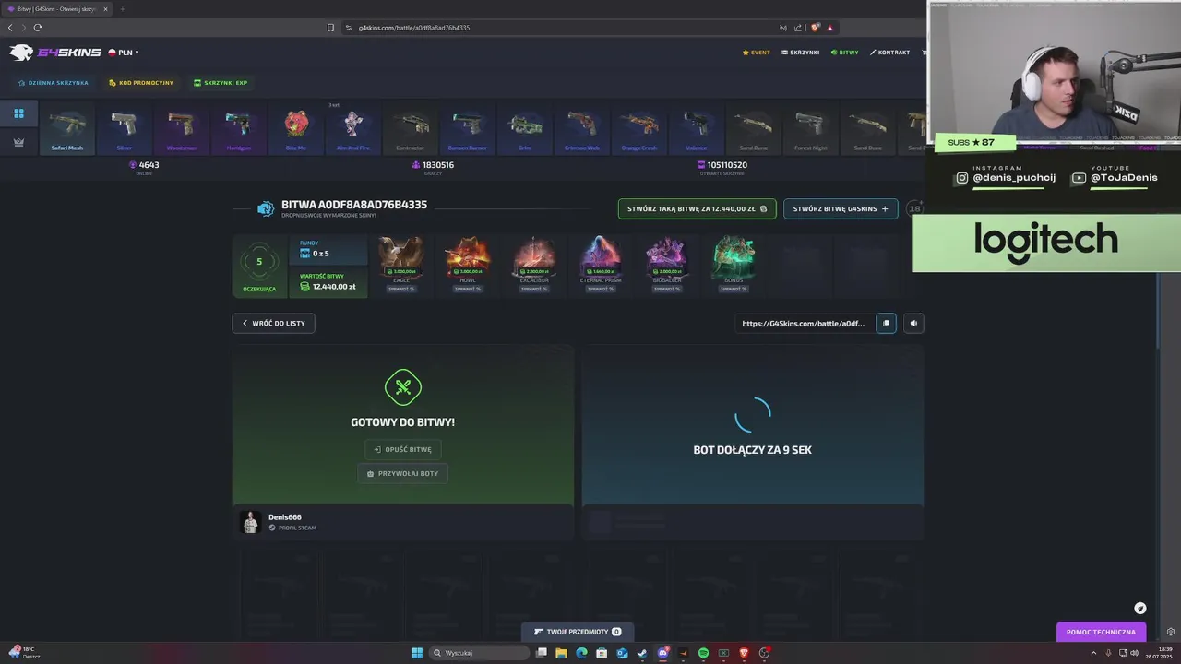Open the Skrzynki menu item

point(800,53)
